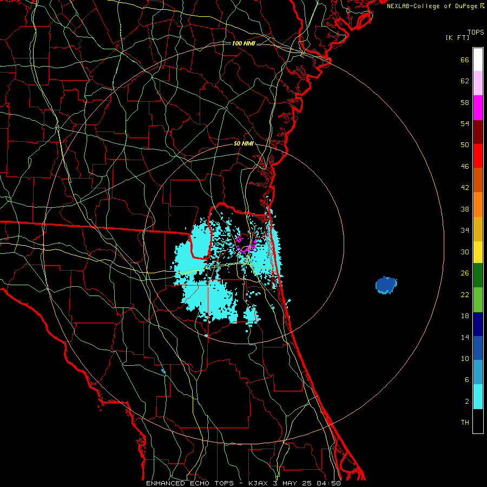Click the '54' legend value
Viewport: 487px width, 487px height.
coord(465,123)
